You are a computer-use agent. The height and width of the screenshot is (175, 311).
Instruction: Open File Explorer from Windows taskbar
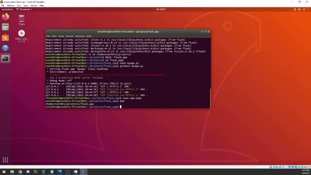click(x=12, y=172)
